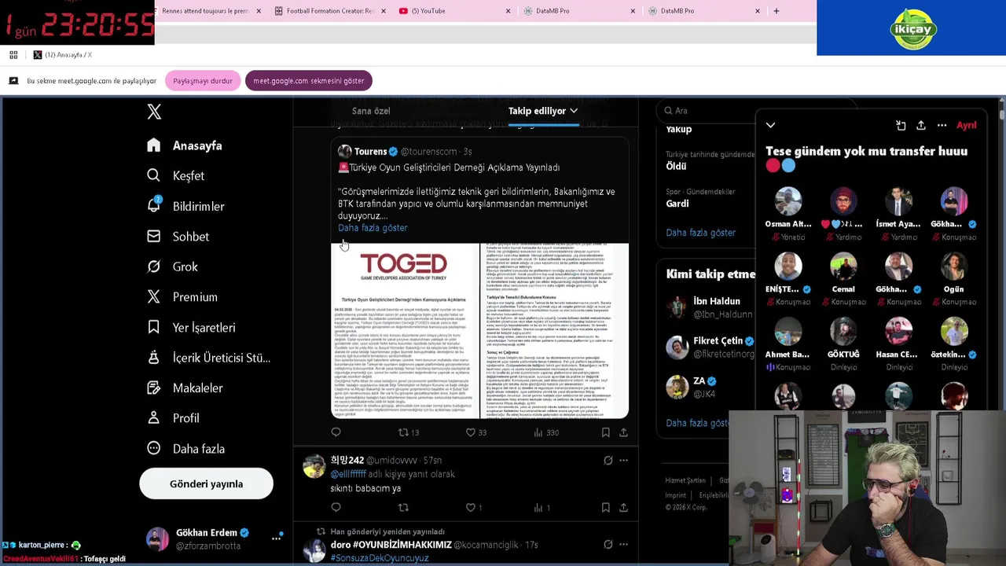
Task: Open right document image in Tourens post
Action: point(554,331)
